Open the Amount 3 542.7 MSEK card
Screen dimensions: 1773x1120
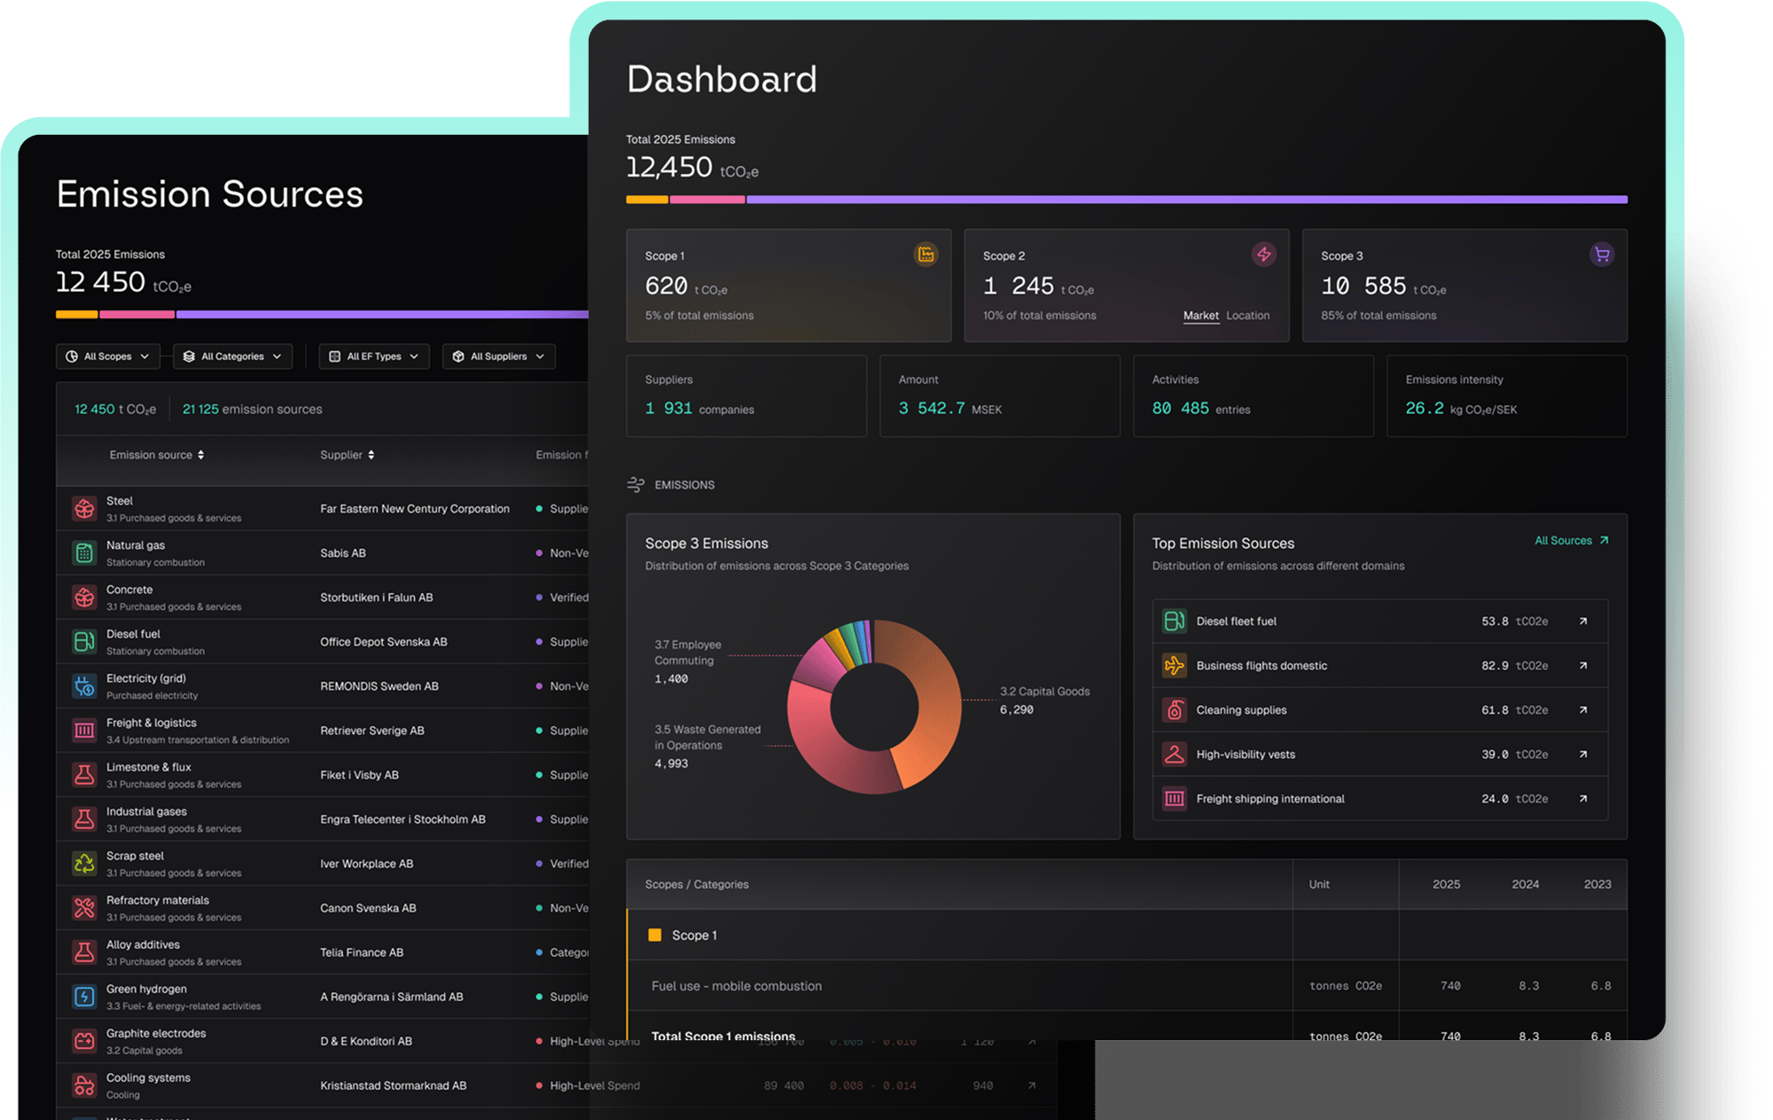point(1000,396)
